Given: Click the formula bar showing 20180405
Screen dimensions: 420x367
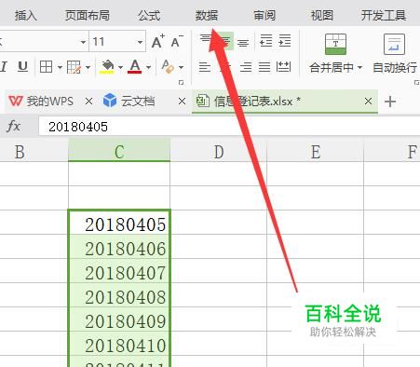Looking at the screenshot, I should pyautogui.click(x=229, y=127).
